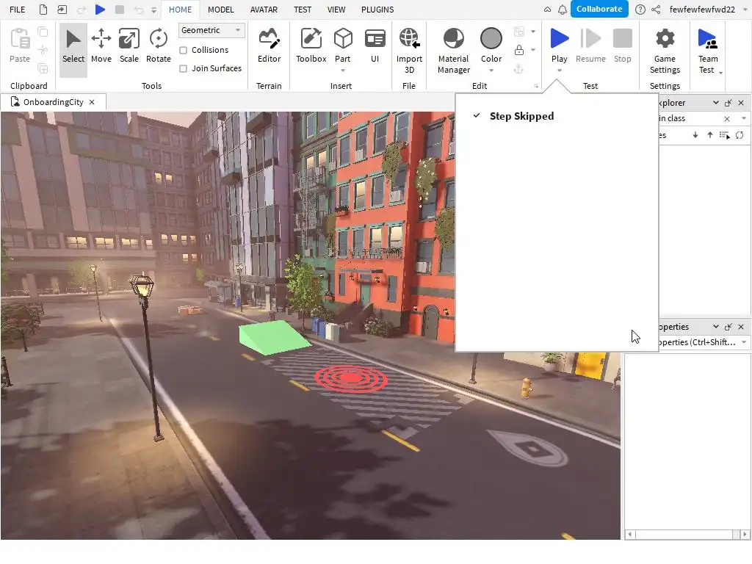Screen dimensions: 752x564
Task: Click Explorer's refresh filter icon
Action: [x=740, y=135]
